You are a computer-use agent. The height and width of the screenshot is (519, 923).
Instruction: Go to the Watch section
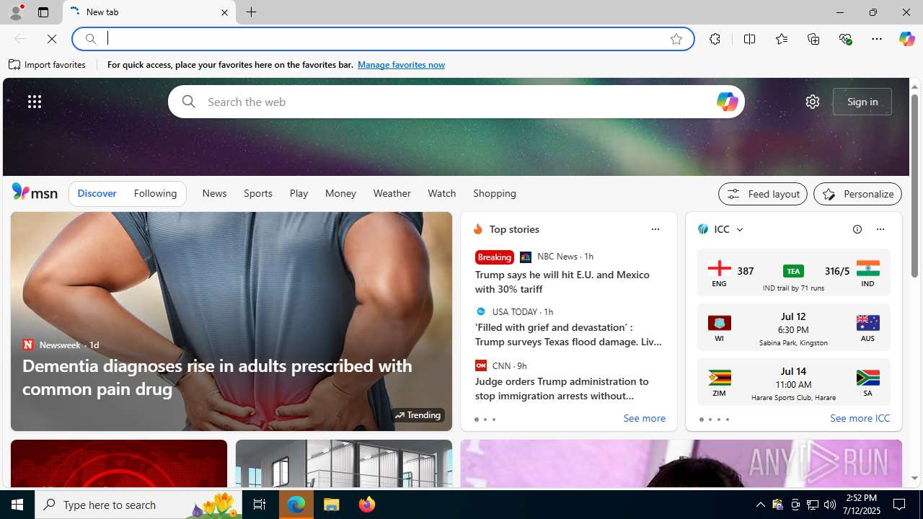(441, 193)
